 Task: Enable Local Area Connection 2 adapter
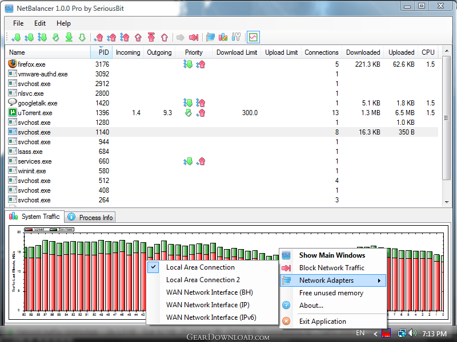pos(213,280)
